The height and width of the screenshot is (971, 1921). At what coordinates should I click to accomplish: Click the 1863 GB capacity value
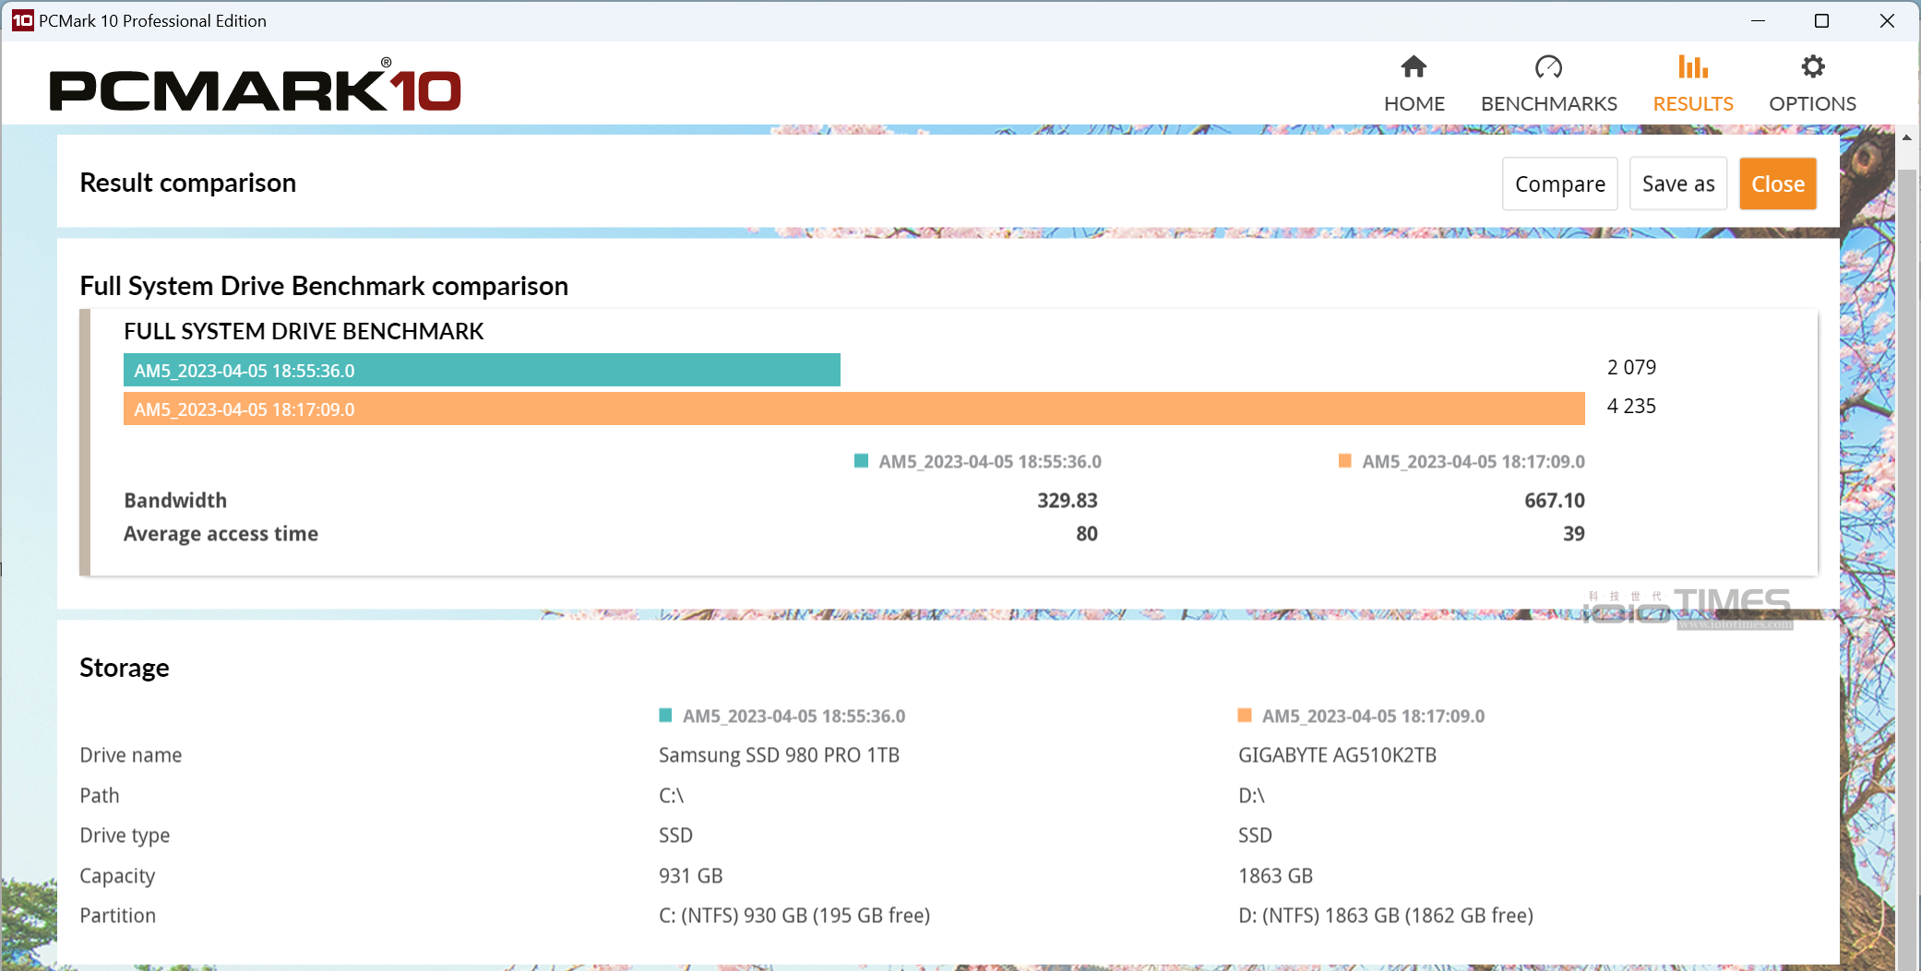click(x=1275, y=875)
